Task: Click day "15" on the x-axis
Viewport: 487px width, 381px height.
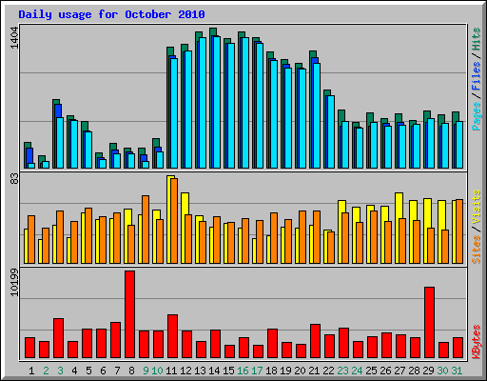Action: (228, 371)
